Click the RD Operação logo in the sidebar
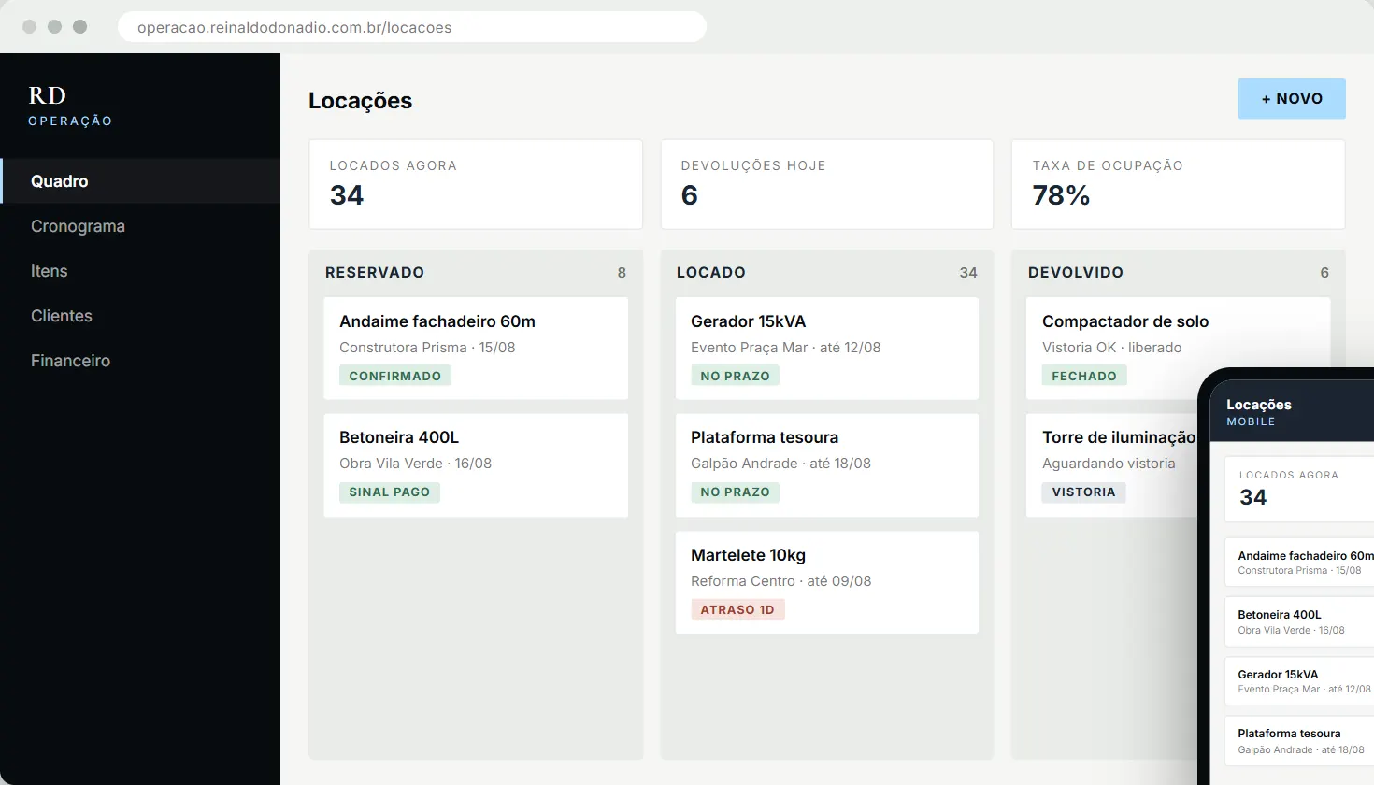 click(70, 107)
